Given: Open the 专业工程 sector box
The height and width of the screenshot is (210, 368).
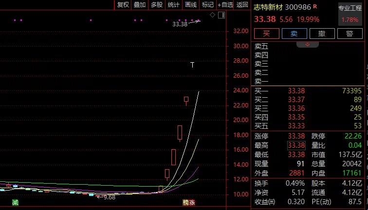Looking at the screenshot, I should [x=350, y=14].
